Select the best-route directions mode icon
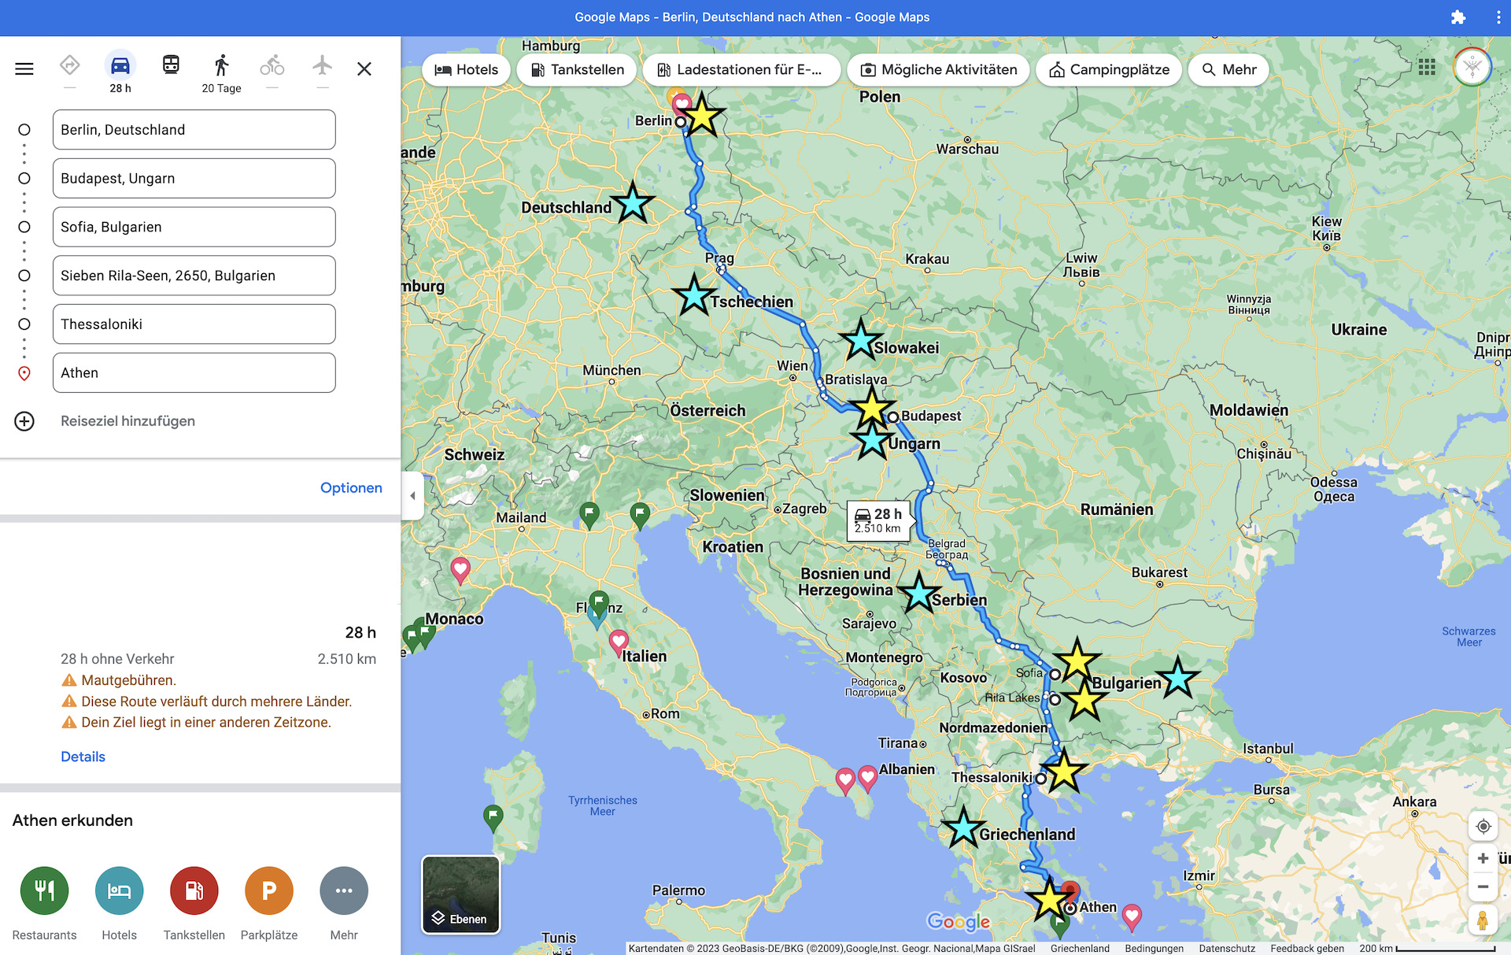Screen dimensions: 1511x955 coord(70,65)
